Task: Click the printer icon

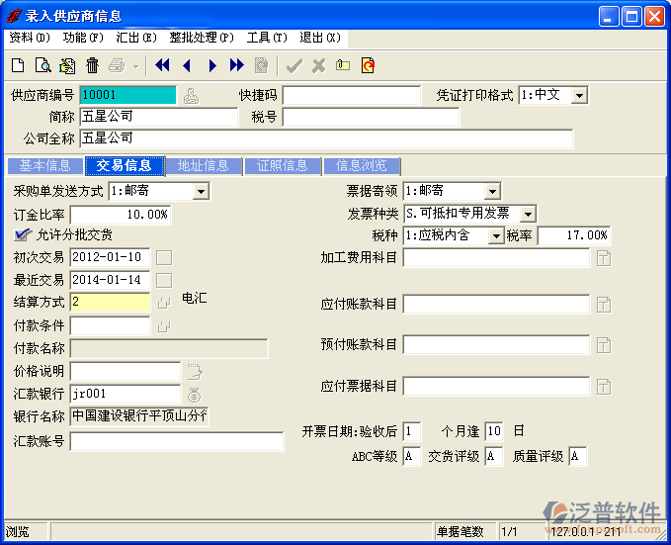Action: click(117, 65)
